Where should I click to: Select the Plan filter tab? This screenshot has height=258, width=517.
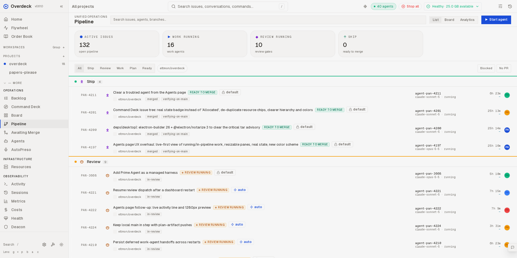click(x=133, y=68)
